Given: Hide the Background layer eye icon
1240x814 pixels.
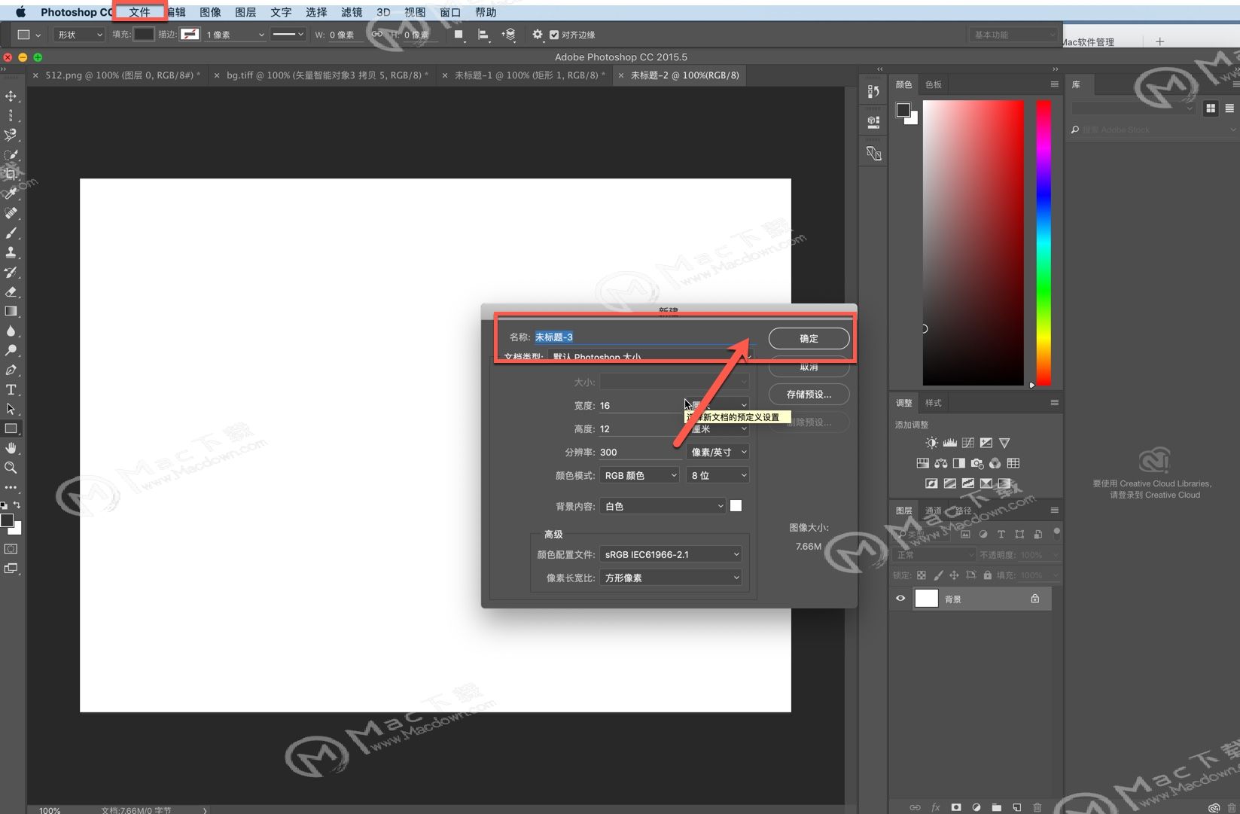Looking at the screenshot, I should (900, 599).
